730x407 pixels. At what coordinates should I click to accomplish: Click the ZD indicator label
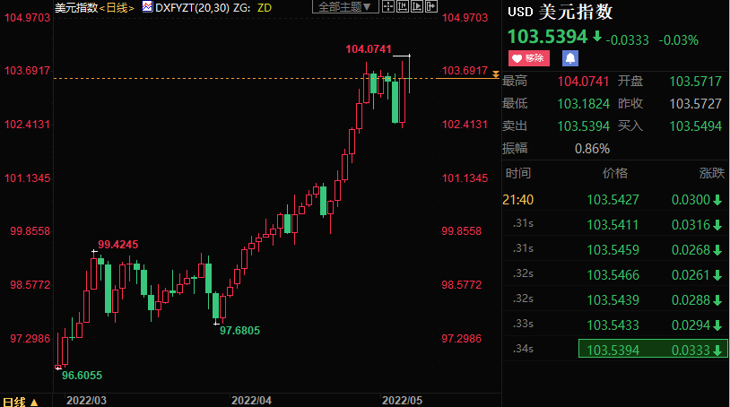(265, 7)
